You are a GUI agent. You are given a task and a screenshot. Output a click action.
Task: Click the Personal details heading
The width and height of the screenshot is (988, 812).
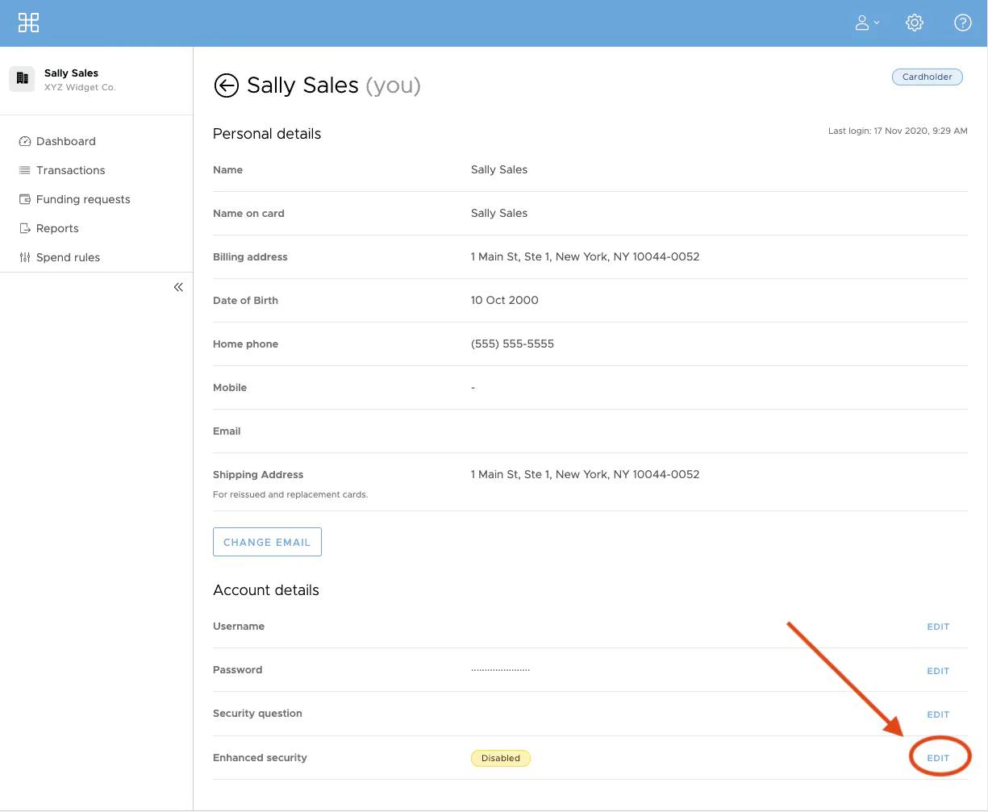coord(267,134)
